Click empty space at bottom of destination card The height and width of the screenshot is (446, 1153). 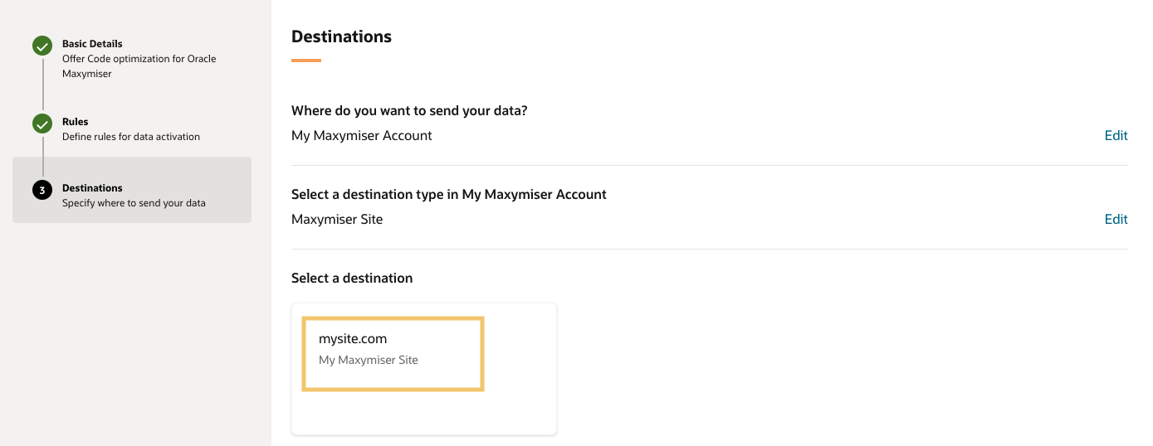coord(423,412)
